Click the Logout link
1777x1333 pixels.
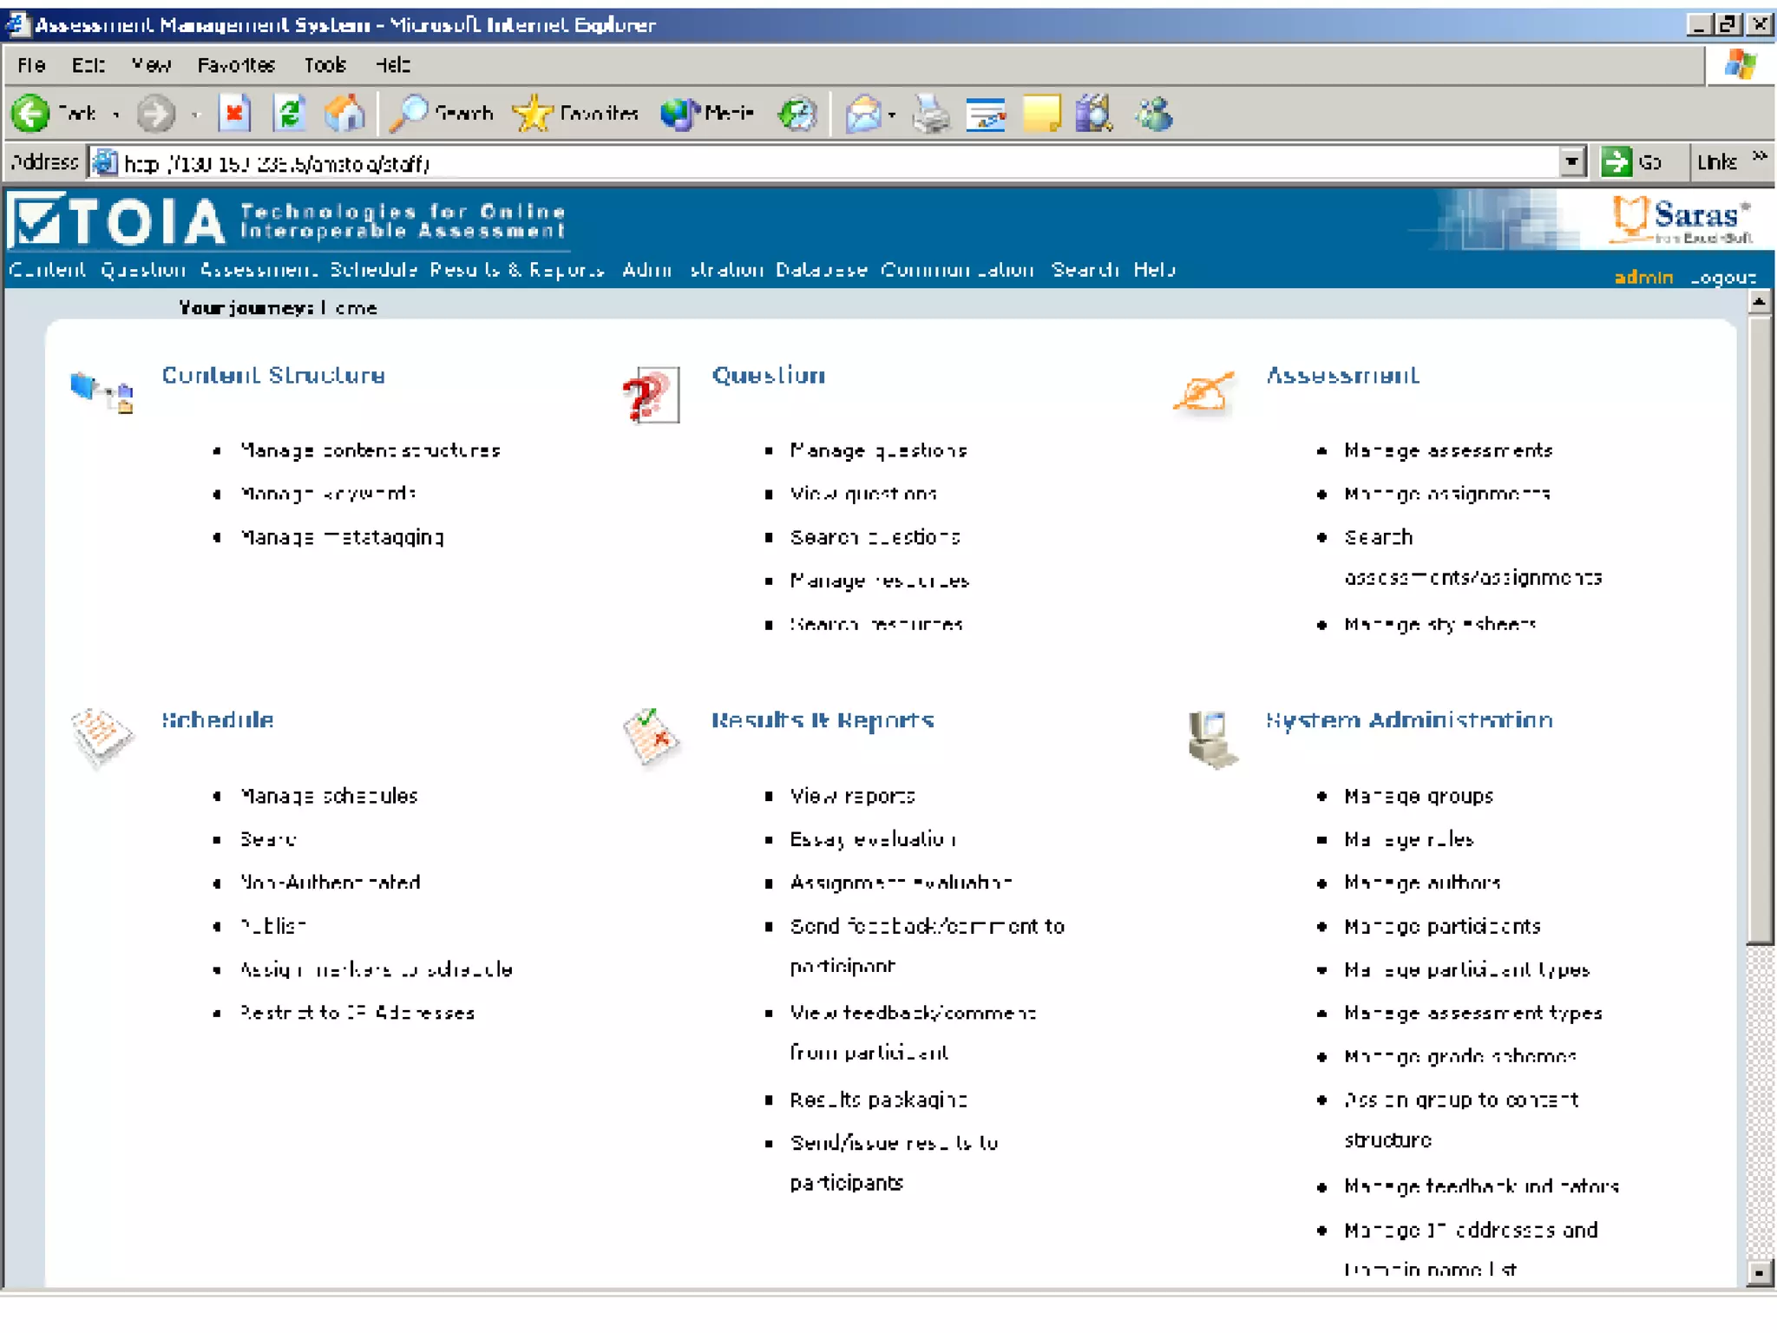tap(1723, 278)
